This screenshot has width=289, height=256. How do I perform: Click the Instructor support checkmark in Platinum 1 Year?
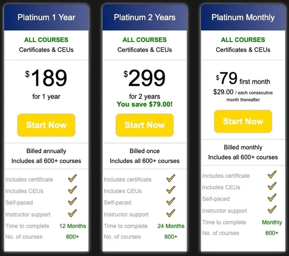click(x=72, y=214)
